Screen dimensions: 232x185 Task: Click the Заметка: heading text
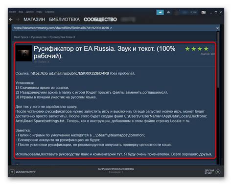point(23,130)
